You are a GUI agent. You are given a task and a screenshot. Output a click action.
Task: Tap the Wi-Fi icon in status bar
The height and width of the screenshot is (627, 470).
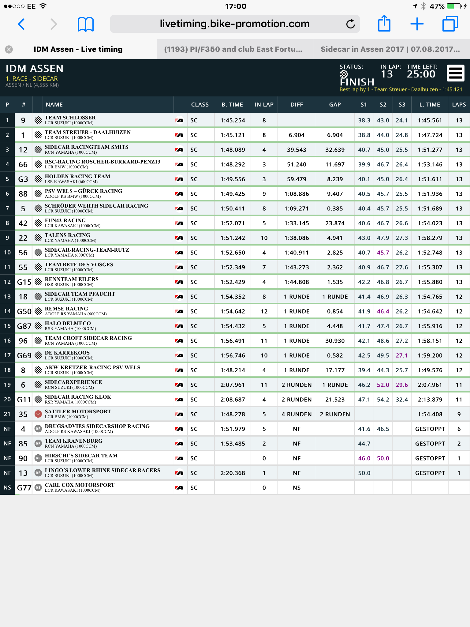[x=43, y=6]
